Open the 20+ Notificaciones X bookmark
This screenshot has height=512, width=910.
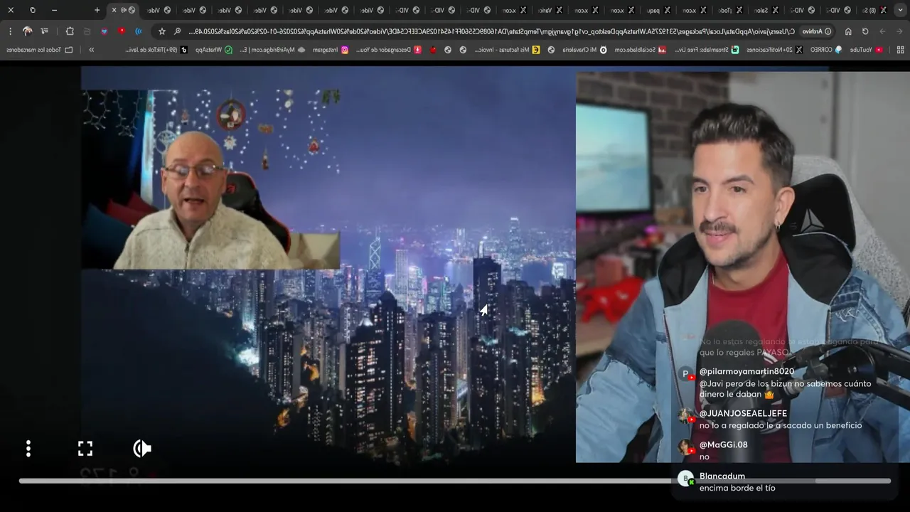[x=774, y=50]
